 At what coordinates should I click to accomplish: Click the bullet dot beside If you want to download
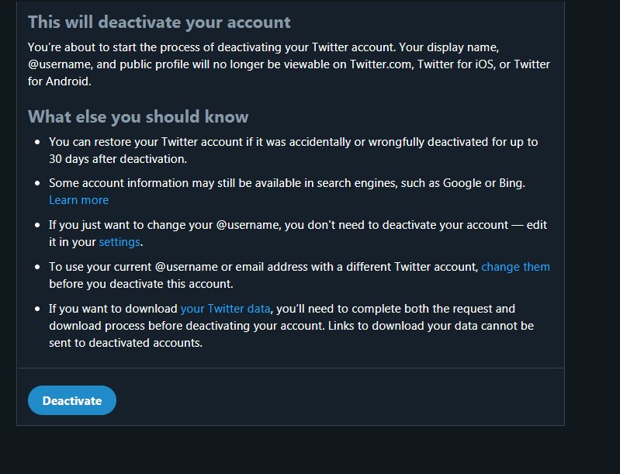point(37,309)
